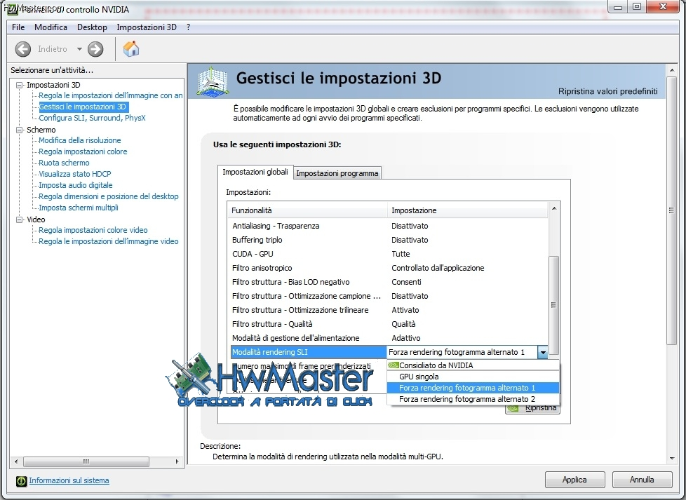The width and height of the screenshot is (686, 500).
Task: Click Informazioni sul sistema link
Action: click(69, 481)
